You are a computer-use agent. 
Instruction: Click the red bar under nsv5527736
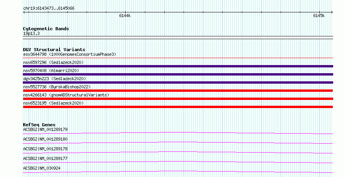[x=178, y=91]
